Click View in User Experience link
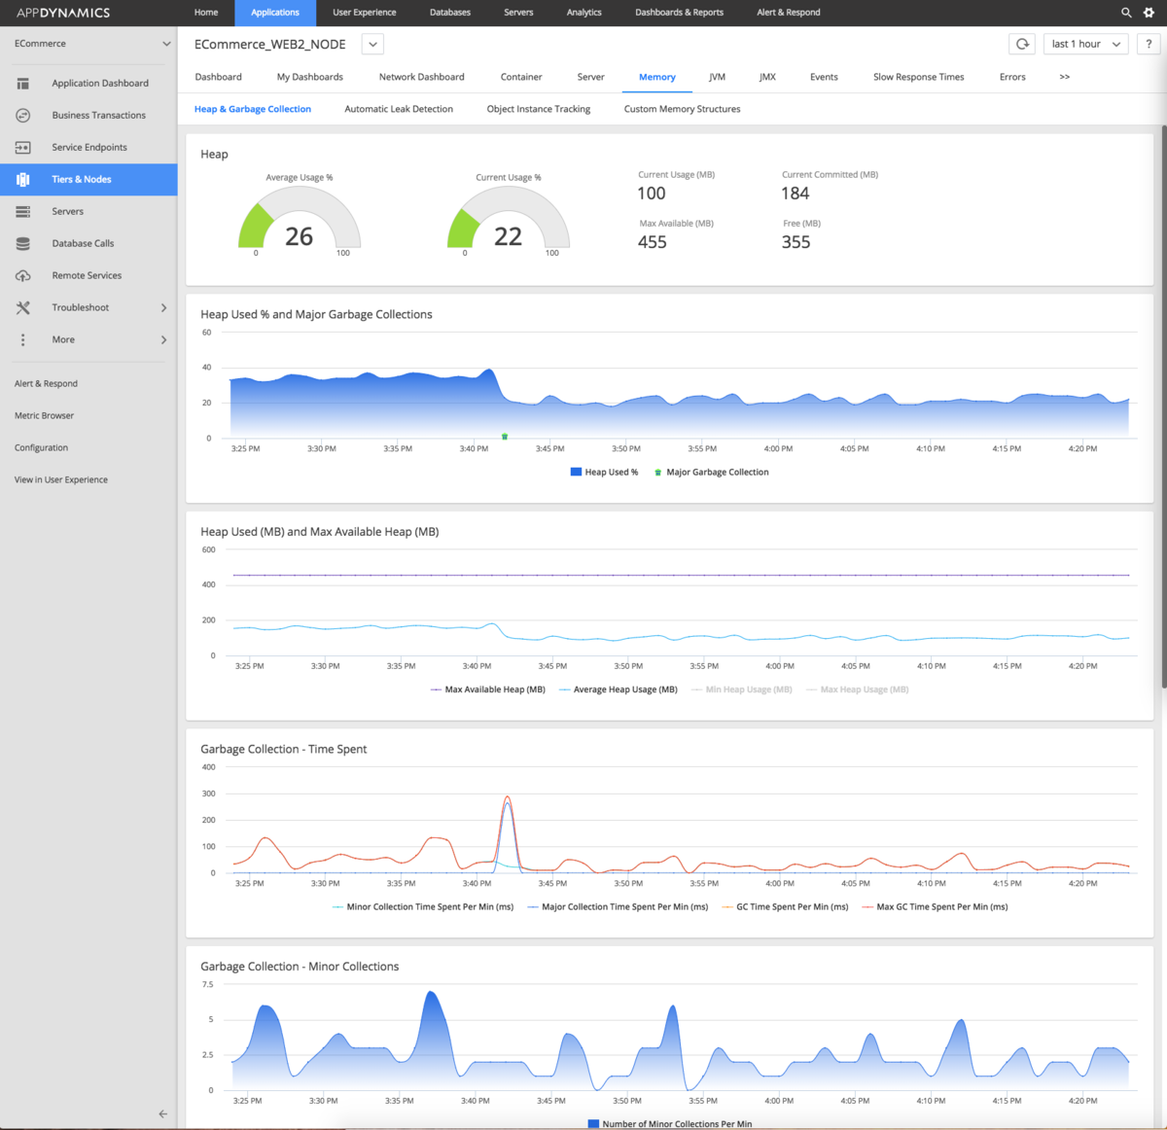 [61, 480]
